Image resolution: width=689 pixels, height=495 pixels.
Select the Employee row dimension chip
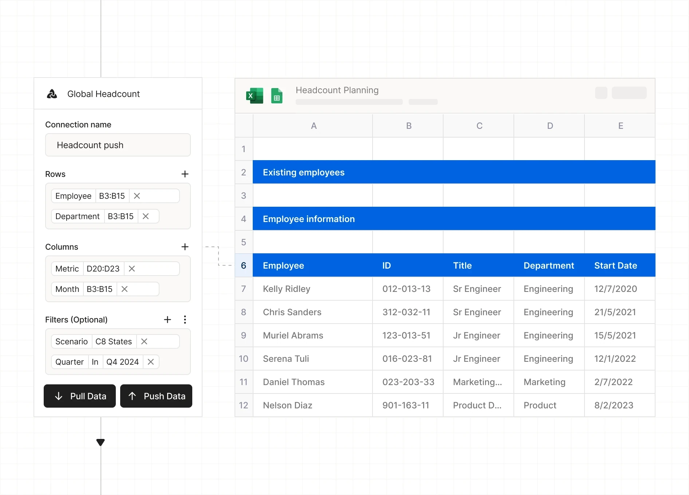coord(73,196)
